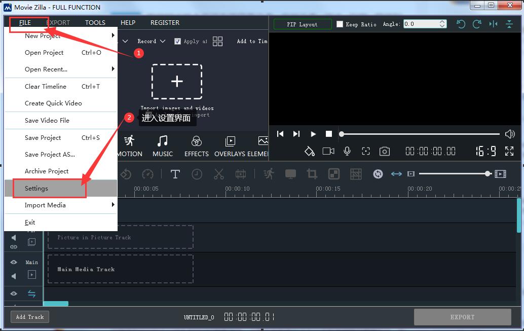
Task: Open the REGISTER menu
Action: tap(165, 23)
